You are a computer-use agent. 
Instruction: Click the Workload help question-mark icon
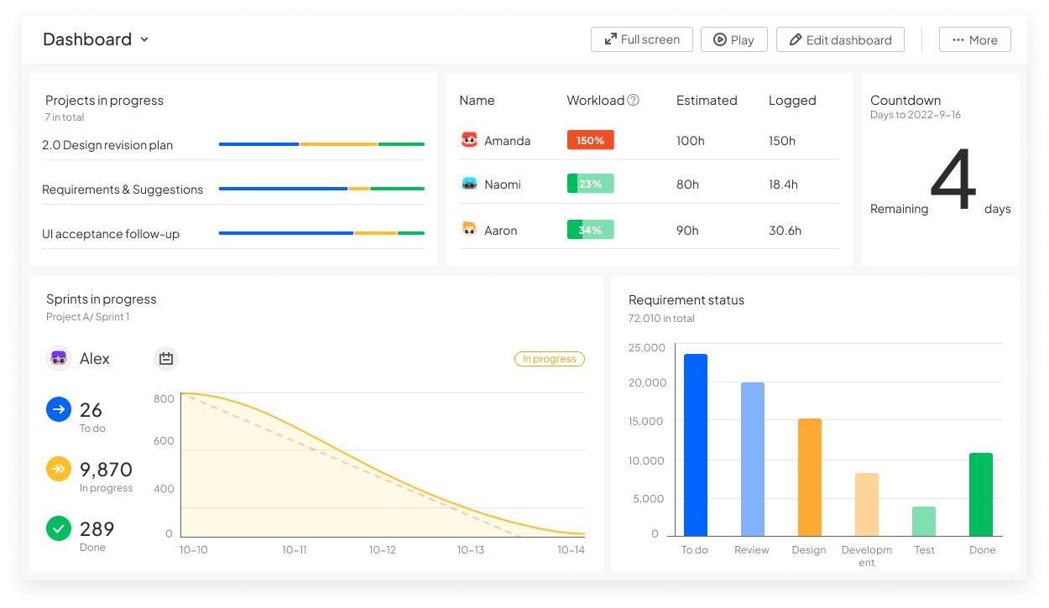634,100
